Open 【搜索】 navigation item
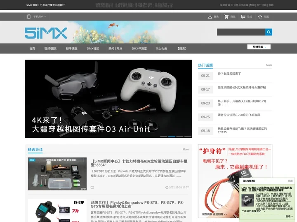Image resolution: width=297 pixels, height=222 pixels. click(182, 49)
